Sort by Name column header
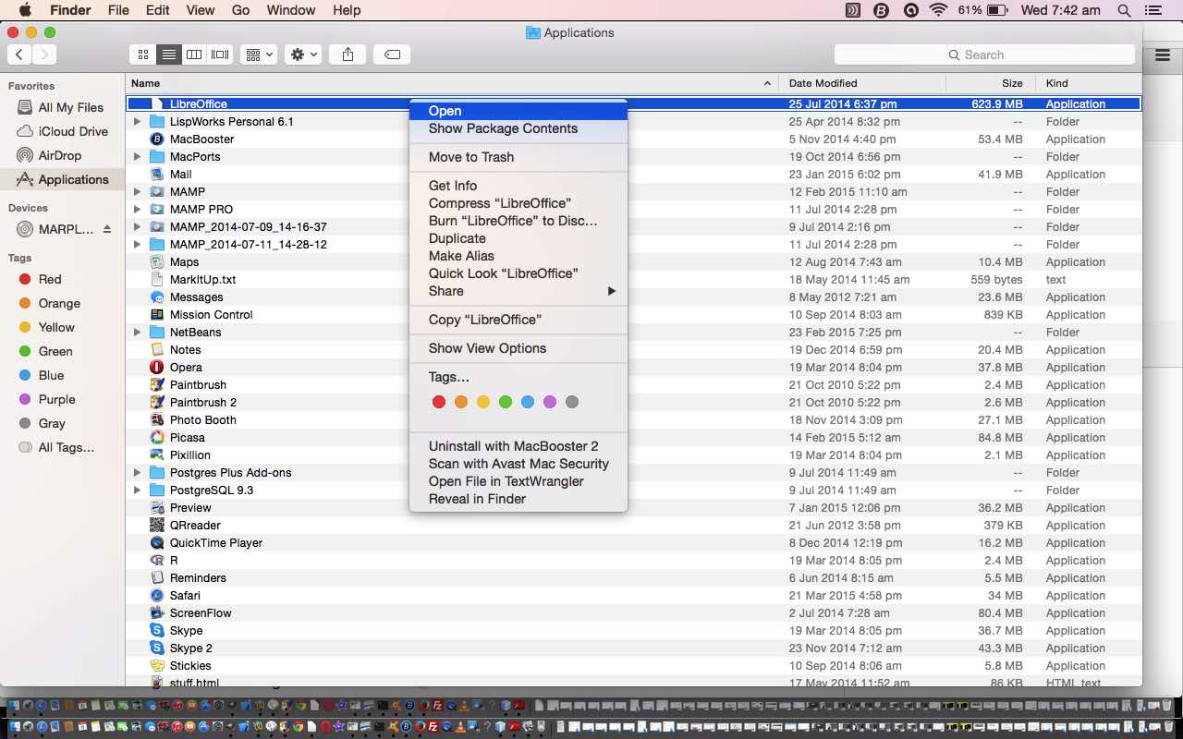 click(x=452, y=83)
